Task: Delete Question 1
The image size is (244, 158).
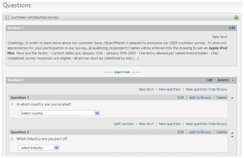Action: point(222,98)
